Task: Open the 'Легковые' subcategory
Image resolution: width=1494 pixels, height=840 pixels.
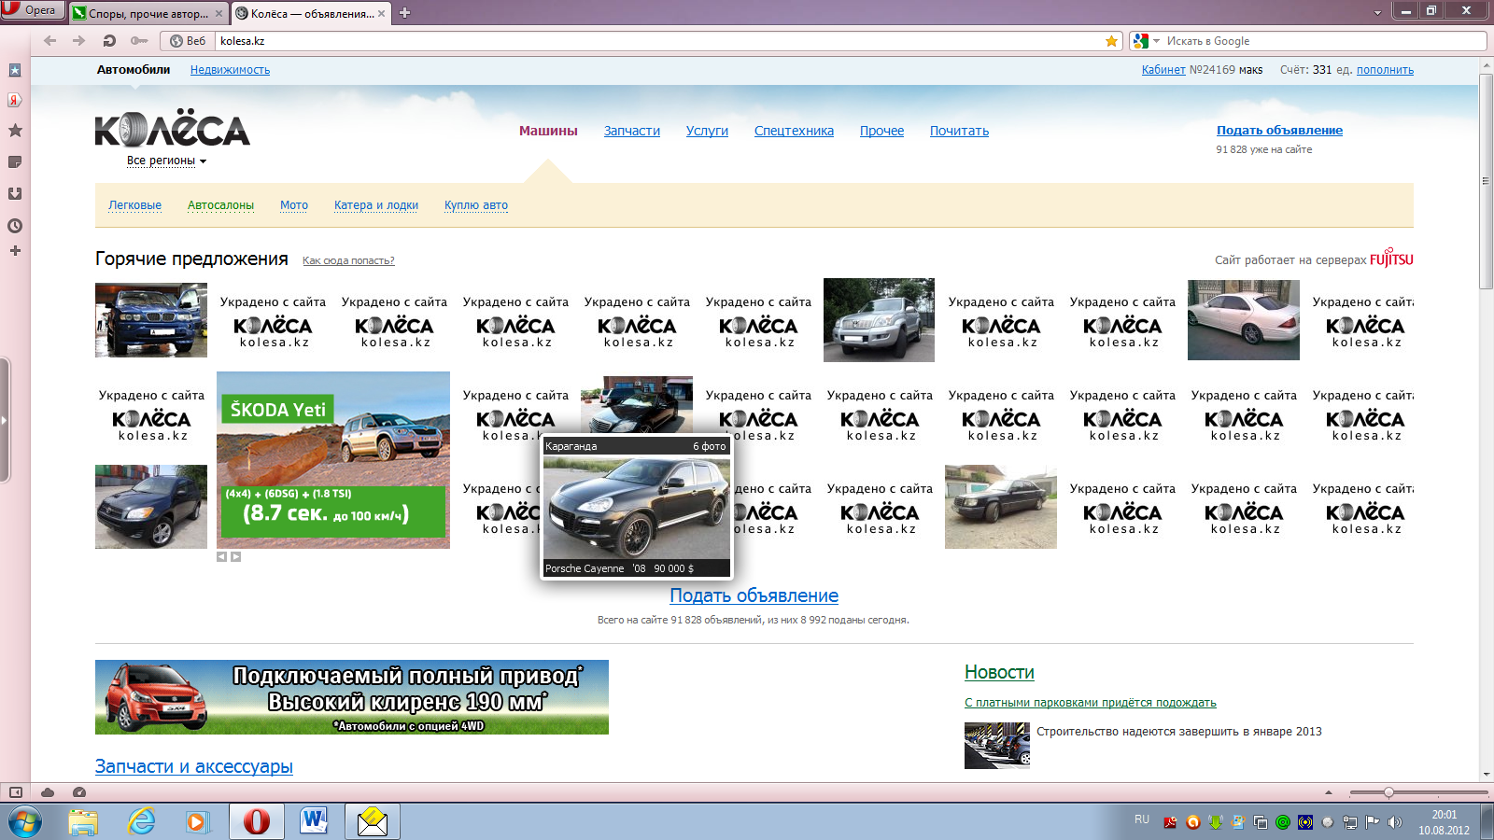Action: click(x=134, y=205)
